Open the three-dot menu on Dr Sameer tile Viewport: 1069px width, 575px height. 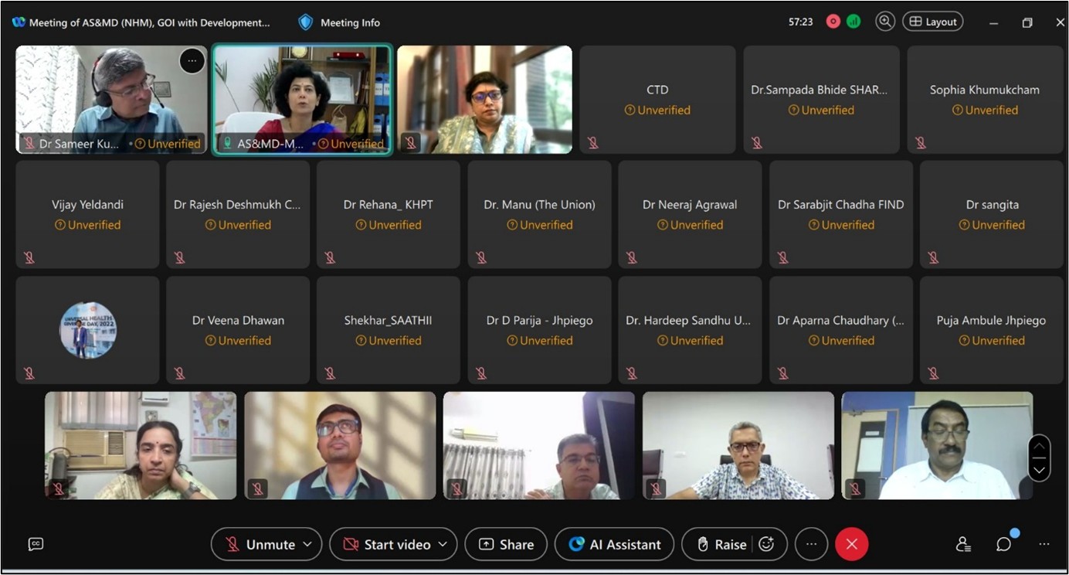coord(192,60)
